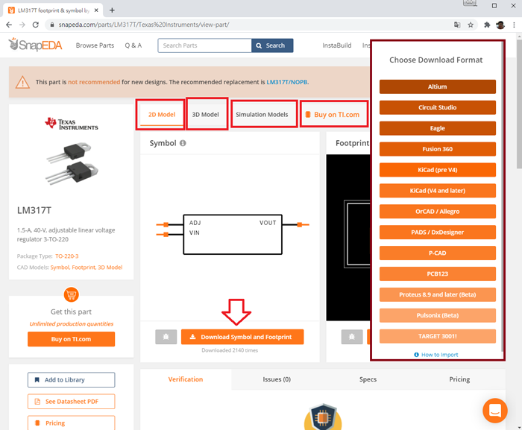Click Download Symbol and Footprint button
The width and height of the screenshot is (522, 430).
(x=242, y=337)
